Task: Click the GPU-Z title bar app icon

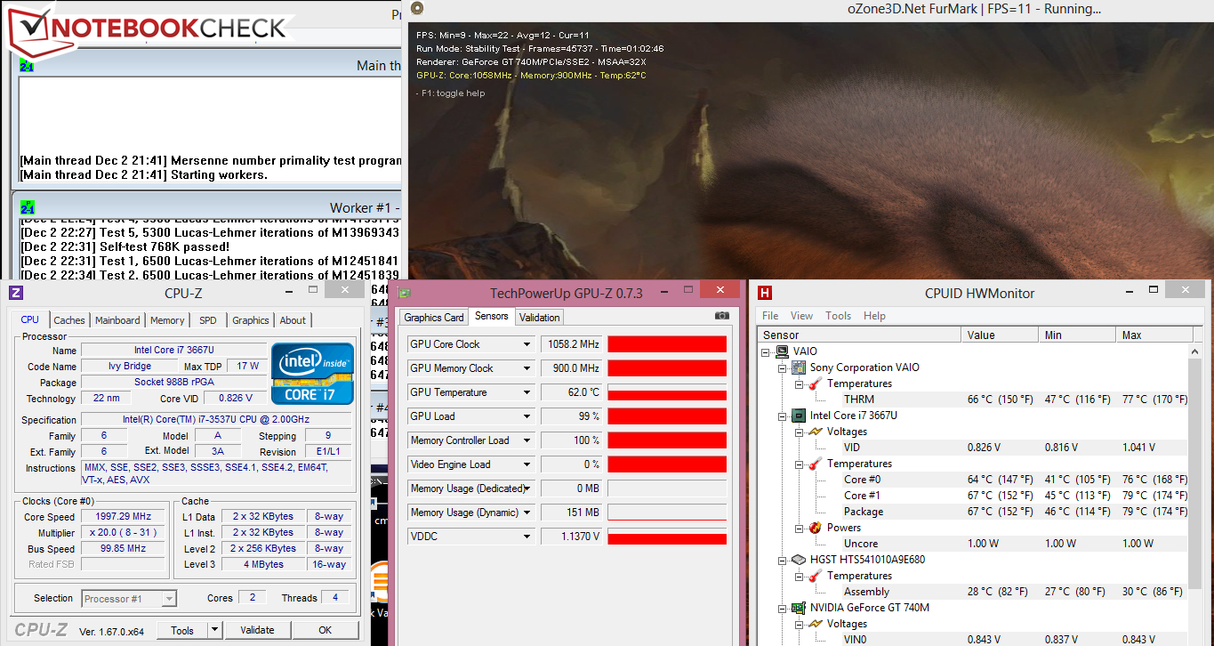Action: (x=405, y=293)
